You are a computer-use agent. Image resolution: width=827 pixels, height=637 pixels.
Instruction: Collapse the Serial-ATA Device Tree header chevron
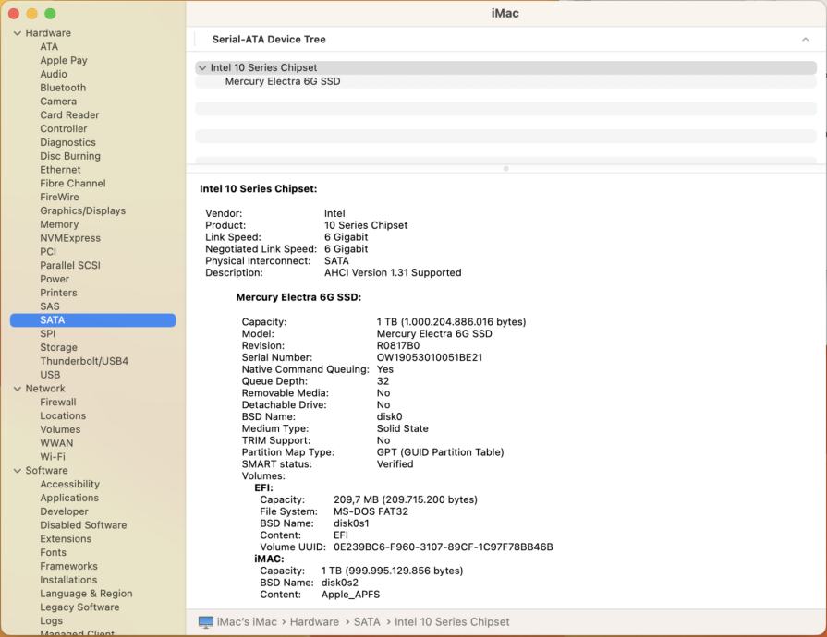tap(805, 40)
